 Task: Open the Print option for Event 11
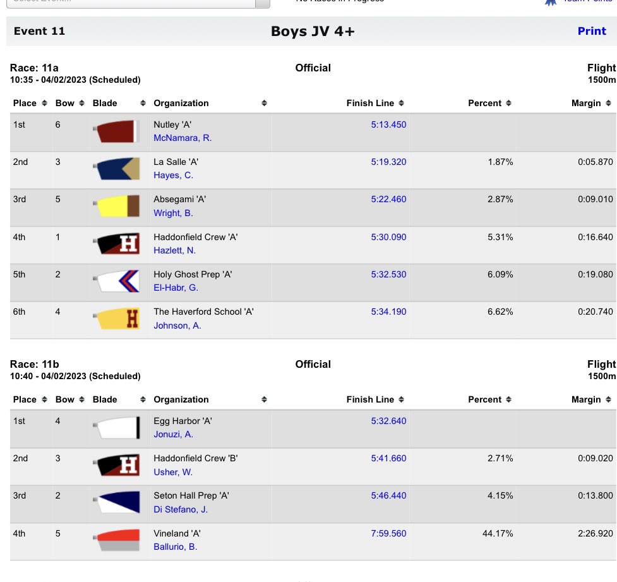click(x=592, y=30)
